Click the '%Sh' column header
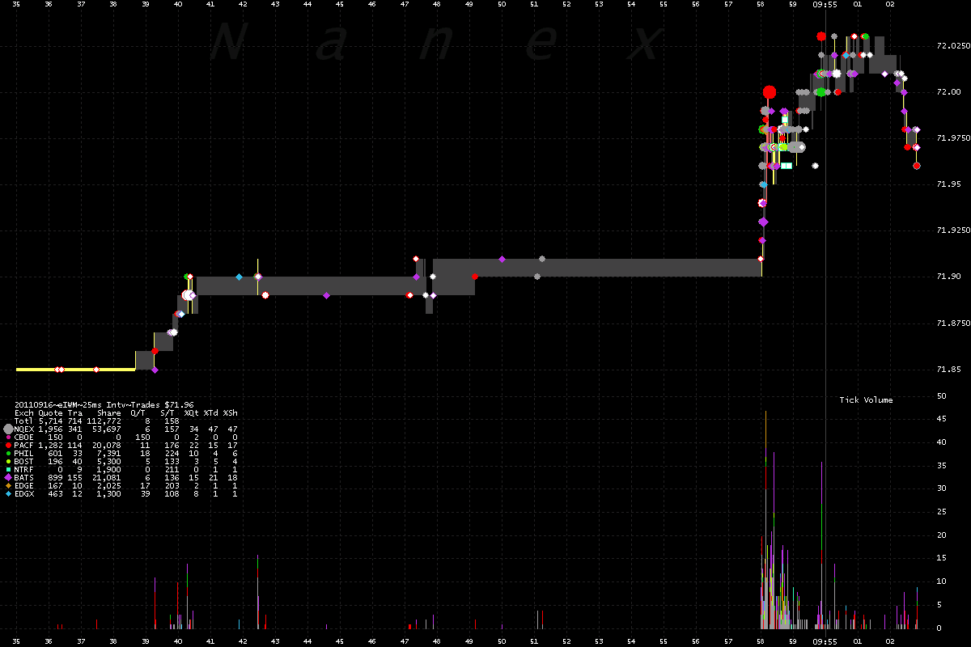 [x=230, y=412]
